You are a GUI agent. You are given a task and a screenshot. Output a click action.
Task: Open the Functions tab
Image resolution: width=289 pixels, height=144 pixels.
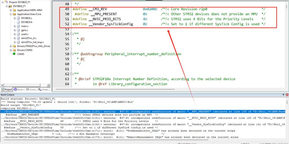(32, 90)
